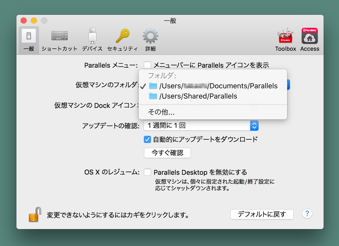Check Parallels Desktop を無効にする checkbox
This screenshot has height=246, width=339.
[147, 172]
